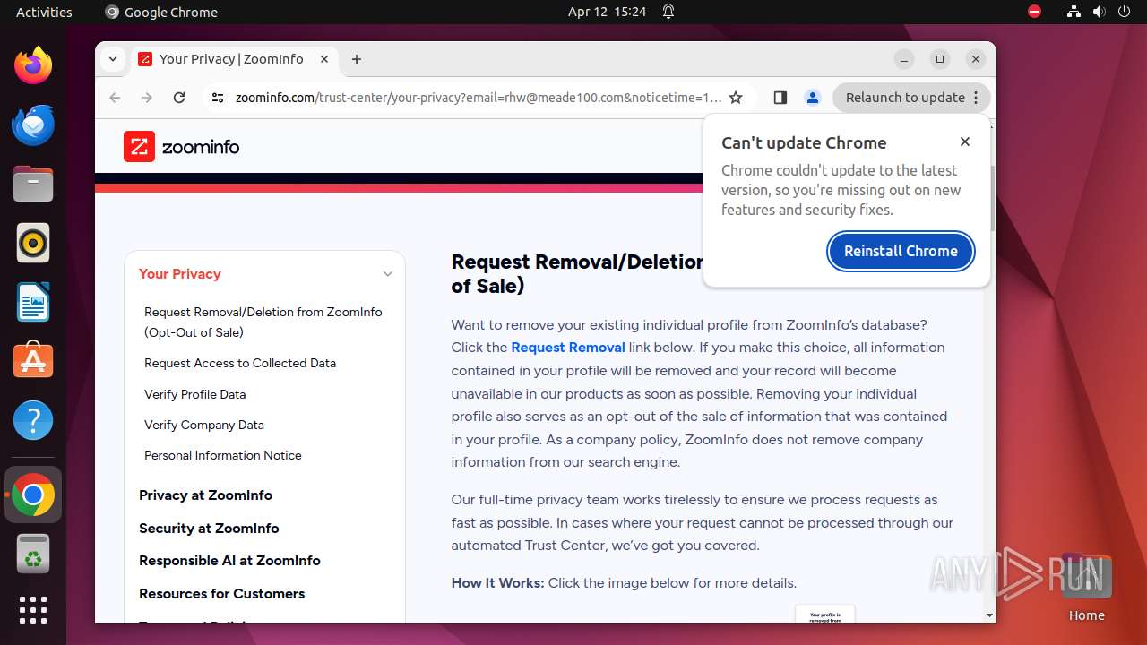The image size is (1147, 645).
Task: Go to Security at ZoomInfo
Action: tap(209, 529)
